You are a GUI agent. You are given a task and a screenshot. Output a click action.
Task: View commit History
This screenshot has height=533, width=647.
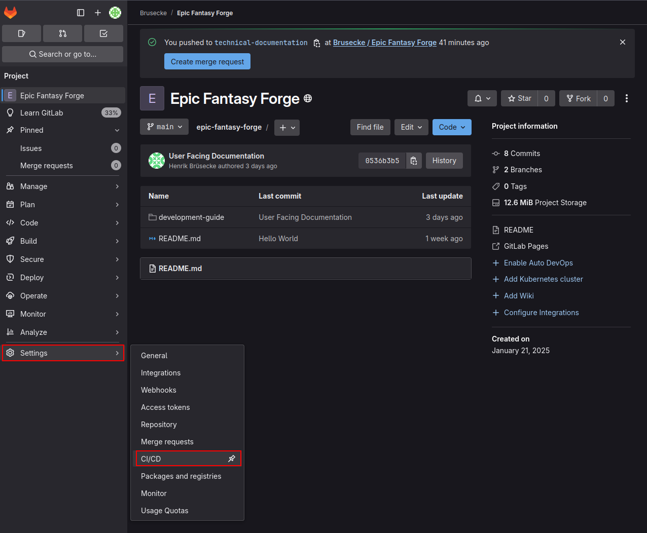tap(444, 161)
